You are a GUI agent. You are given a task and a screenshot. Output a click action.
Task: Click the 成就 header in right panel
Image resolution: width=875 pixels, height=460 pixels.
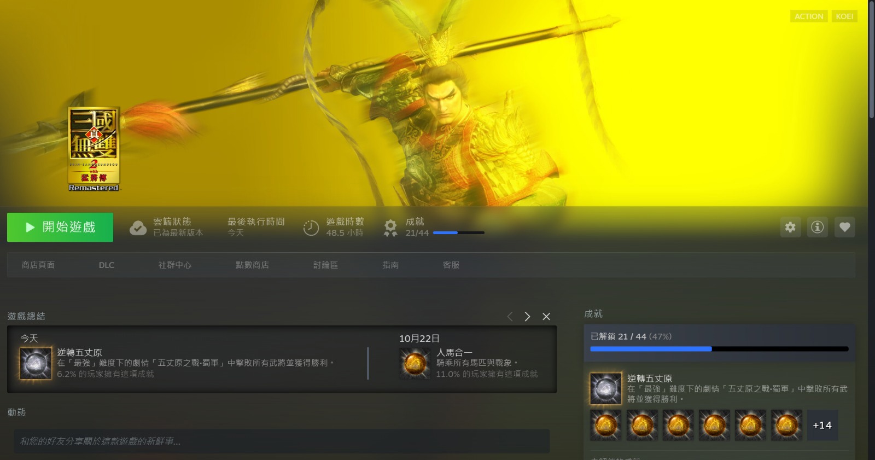593,314
